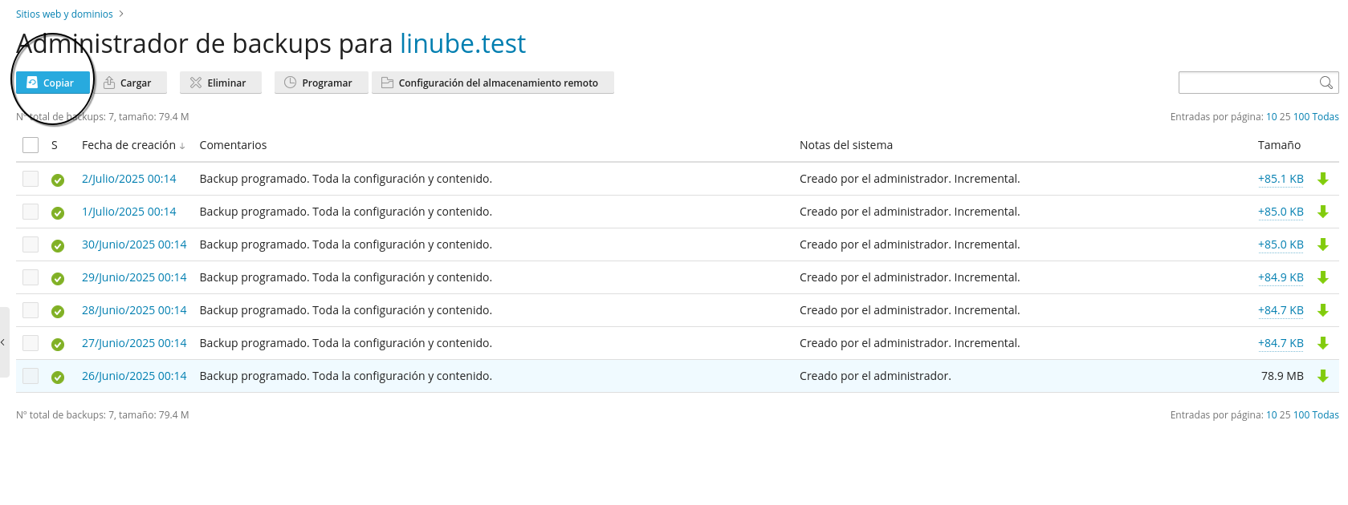Screen dimensions: 1348x505
Task: Open backup dated 30/Junio/2025 00:14
Action: [134, 244]
